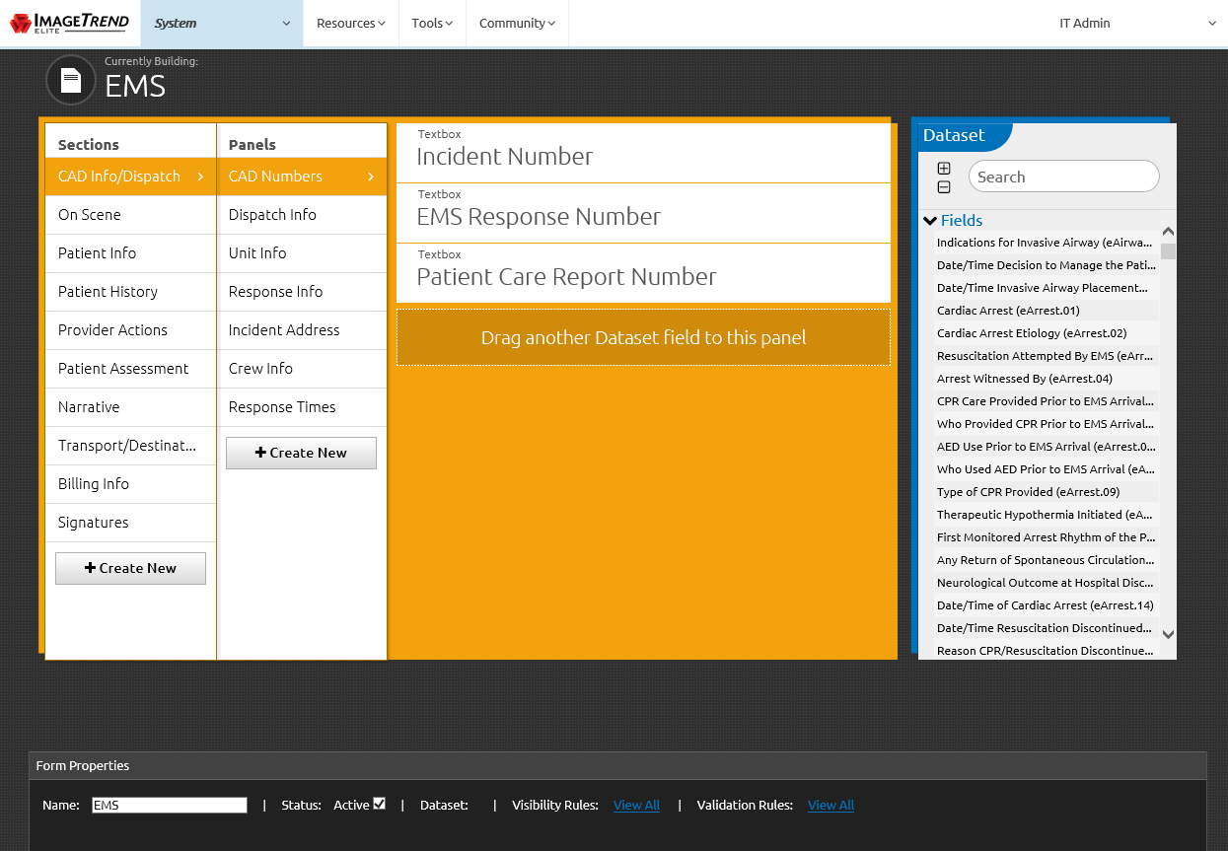Click the scroll-down arrow on the Fields list

(x=1168, y=635)
